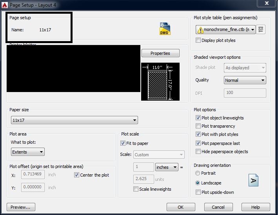This screenshot has width=278, height=215.
Task: Open the Quality dropdown
Action: click(245, 80)
